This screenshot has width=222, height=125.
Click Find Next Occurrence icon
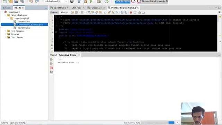[x=96, y=12]
